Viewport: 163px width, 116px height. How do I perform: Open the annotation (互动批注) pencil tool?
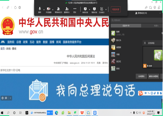click(102, 10)
